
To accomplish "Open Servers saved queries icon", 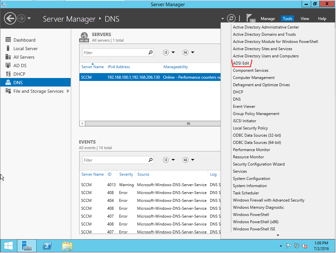I will 186,52.
